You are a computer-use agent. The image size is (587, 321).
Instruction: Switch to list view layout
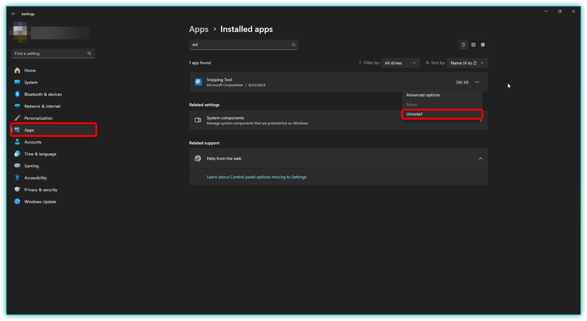pos(464,45)
